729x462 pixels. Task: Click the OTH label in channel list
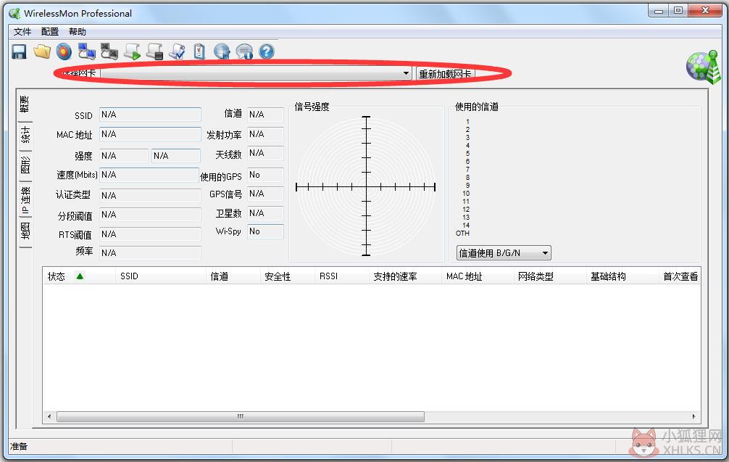tap(462, 234)
